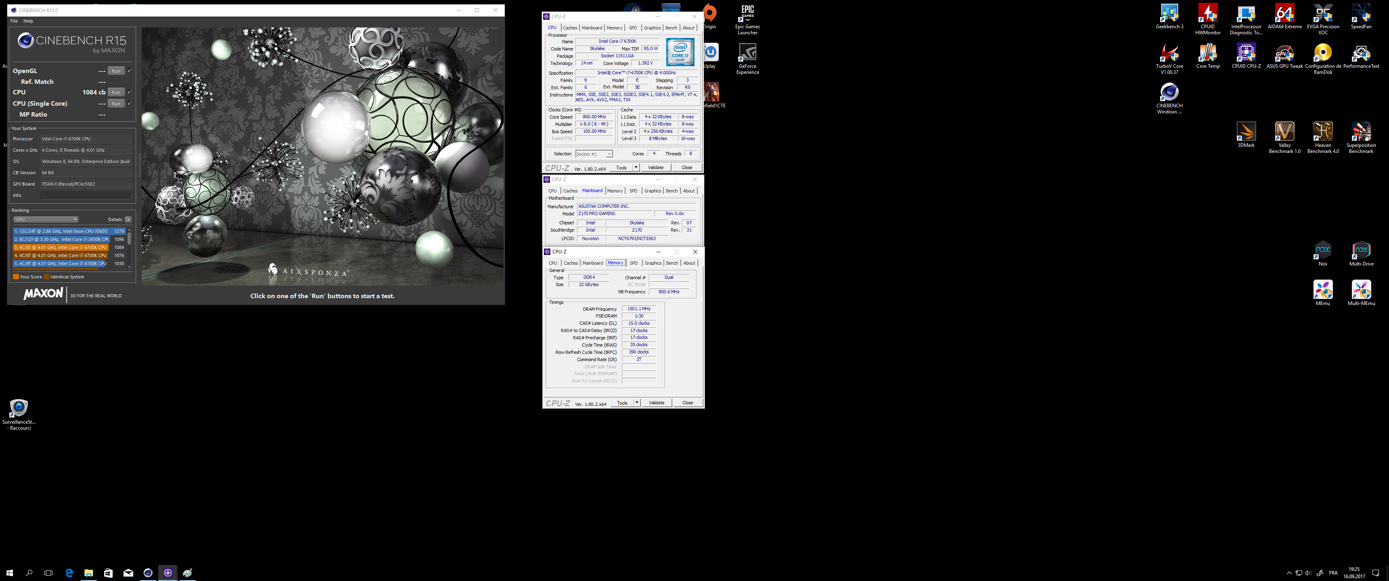Select Bench tab in Memory CPU-Z window
Image resolution: width=1389 pixels, height=581 pixels.
pos(672,263)
